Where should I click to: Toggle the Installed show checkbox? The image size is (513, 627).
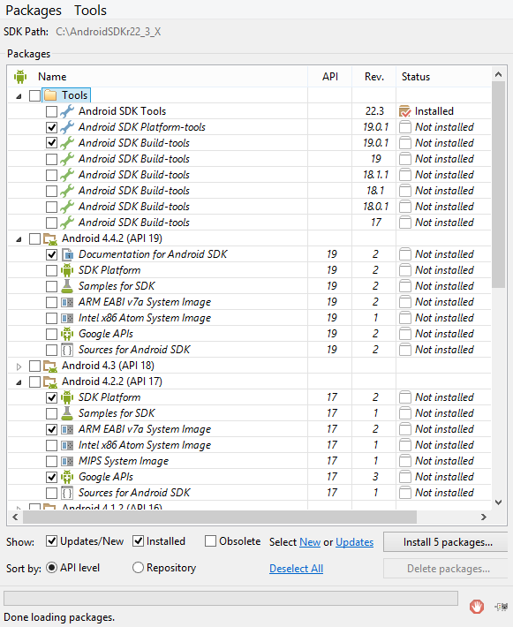coord(138,541)
